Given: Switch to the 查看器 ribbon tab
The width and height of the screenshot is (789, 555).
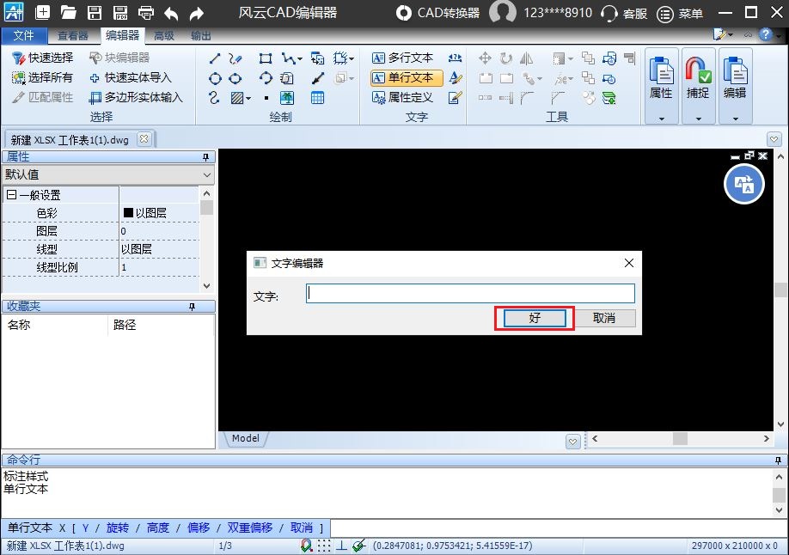Looking at the screenshot, I should coord(73,36).
